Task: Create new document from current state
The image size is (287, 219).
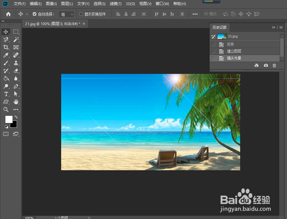Action: [x=257, y=65]
